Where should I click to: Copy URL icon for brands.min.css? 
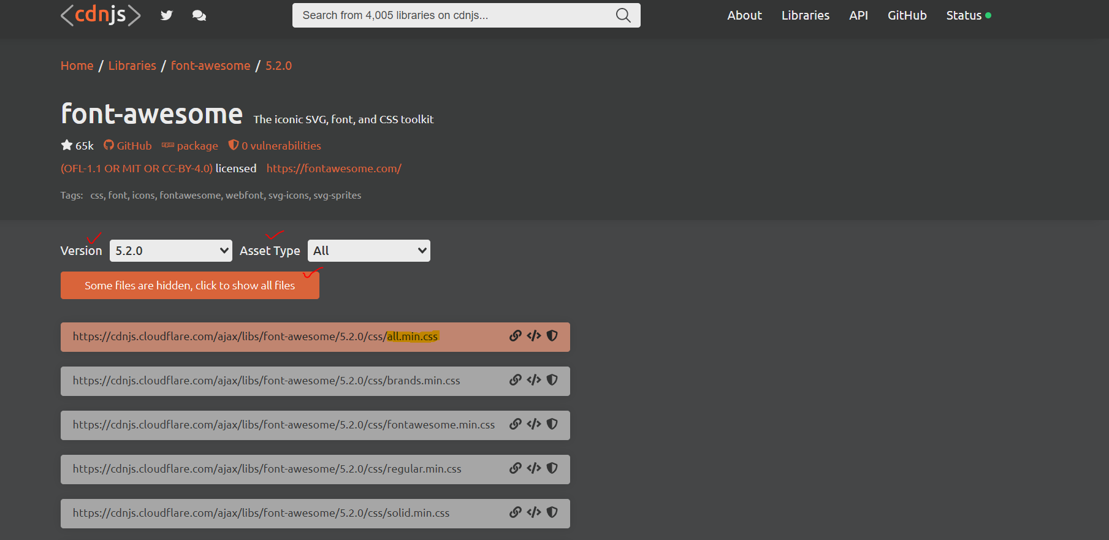[516, 380]
